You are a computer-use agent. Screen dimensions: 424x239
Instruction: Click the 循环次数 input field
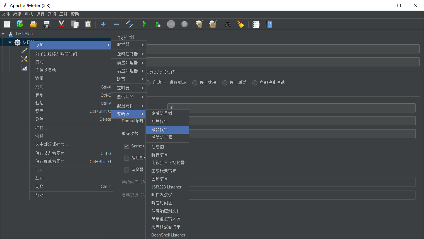coord(302,134)
